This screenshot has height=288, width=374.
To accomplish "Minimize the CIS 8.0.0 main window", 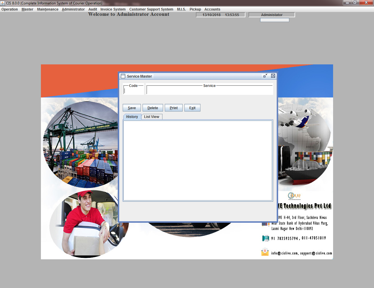I will (347, 3).
